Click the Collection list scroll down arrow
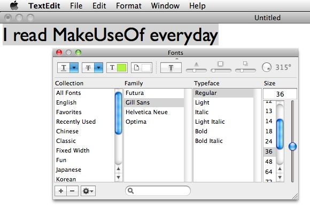The image size is (310, 208). [x=118, y=177]
